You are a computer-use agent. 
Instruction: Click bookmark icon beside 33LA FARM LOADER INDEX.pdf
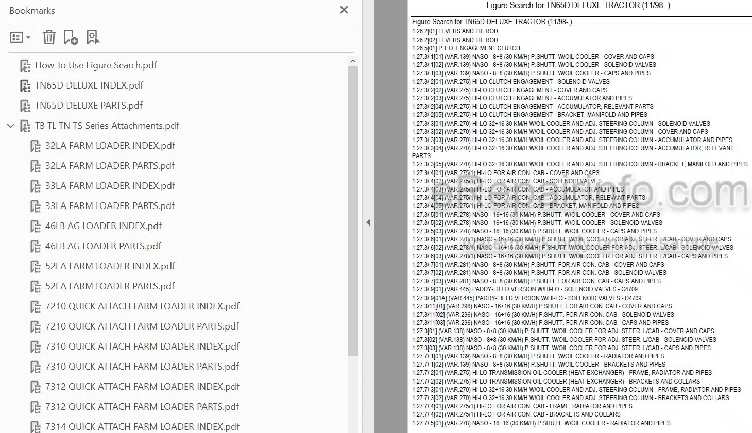[x=36, y=186]
